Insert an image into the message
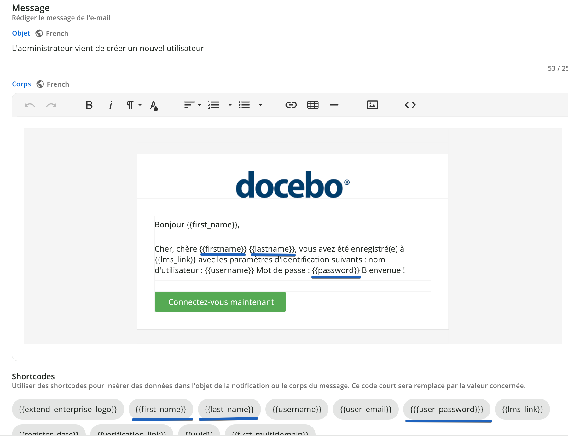 click(x=372, y=105)
